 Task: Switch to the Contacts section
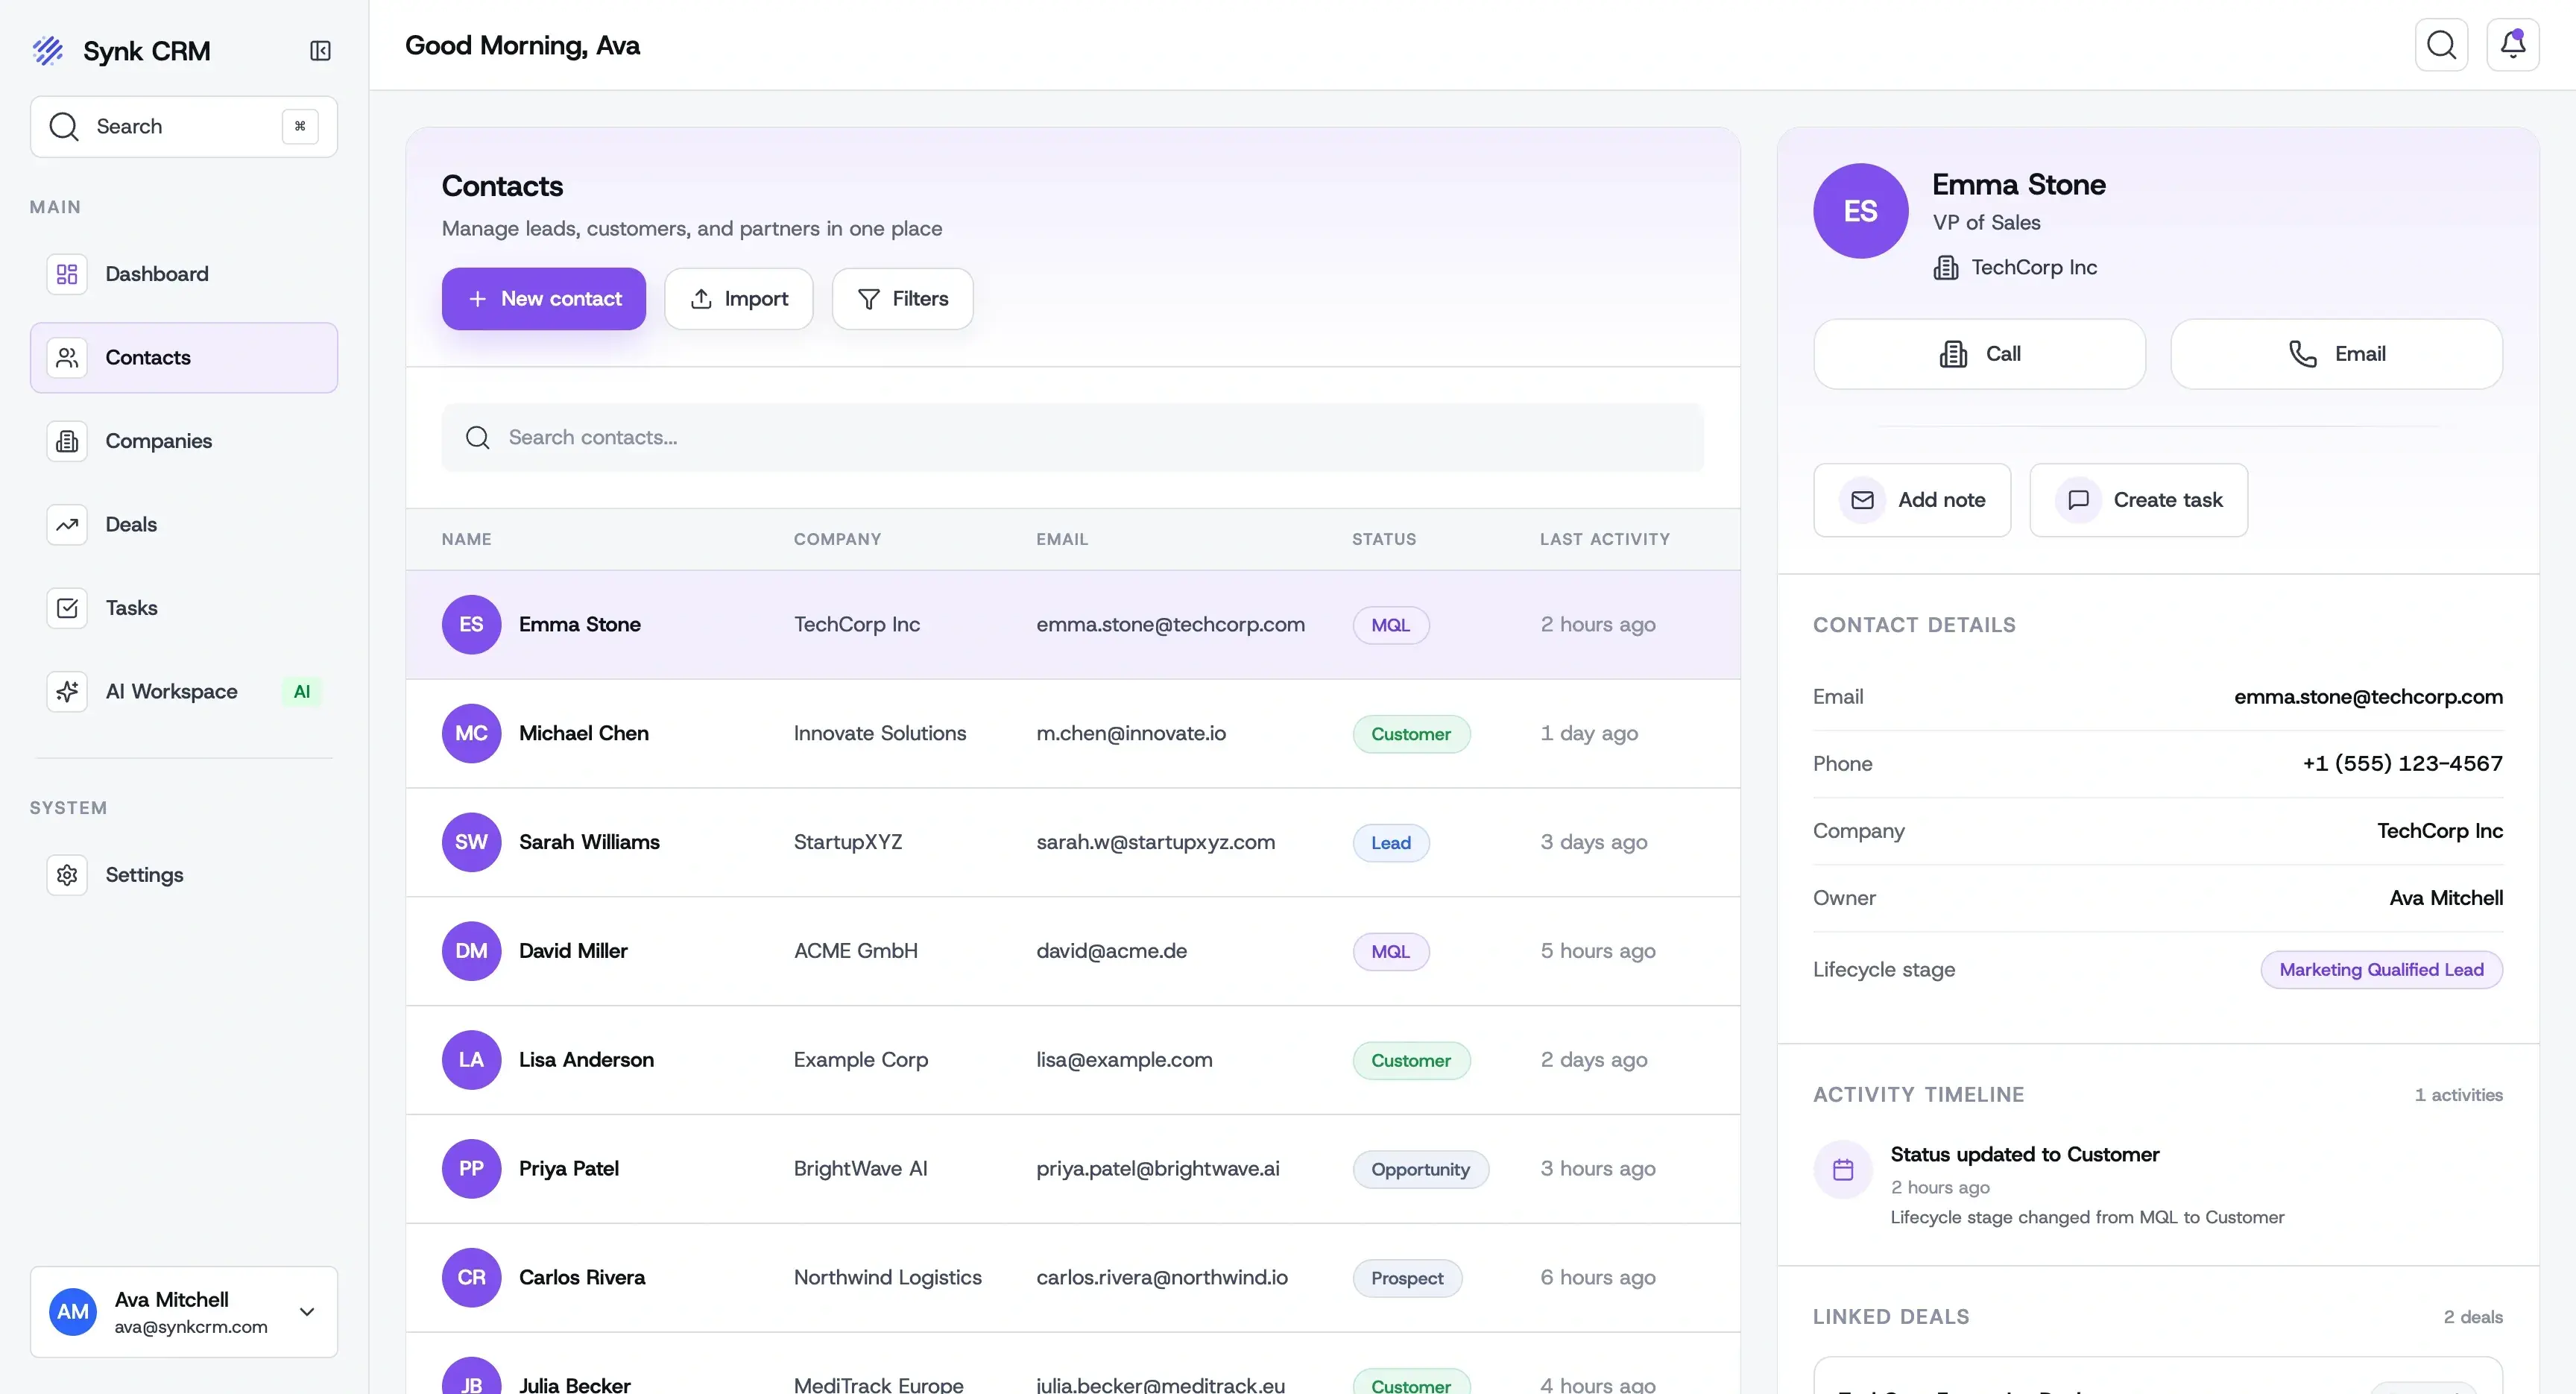point(147,357)
